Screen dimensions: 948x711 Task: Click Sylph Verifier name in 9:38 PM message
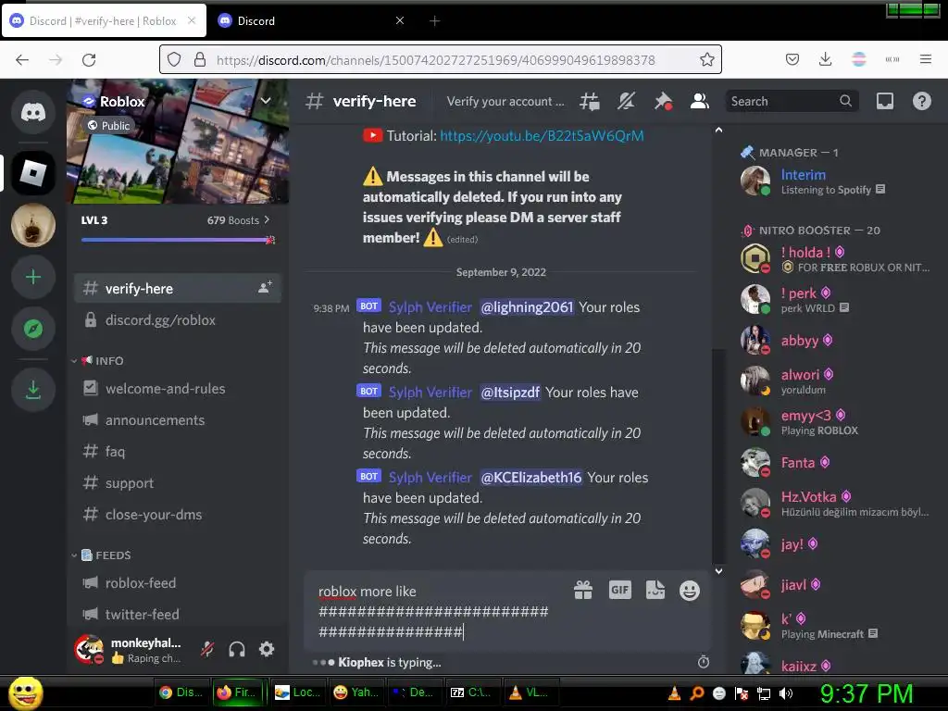coord(430,307)
